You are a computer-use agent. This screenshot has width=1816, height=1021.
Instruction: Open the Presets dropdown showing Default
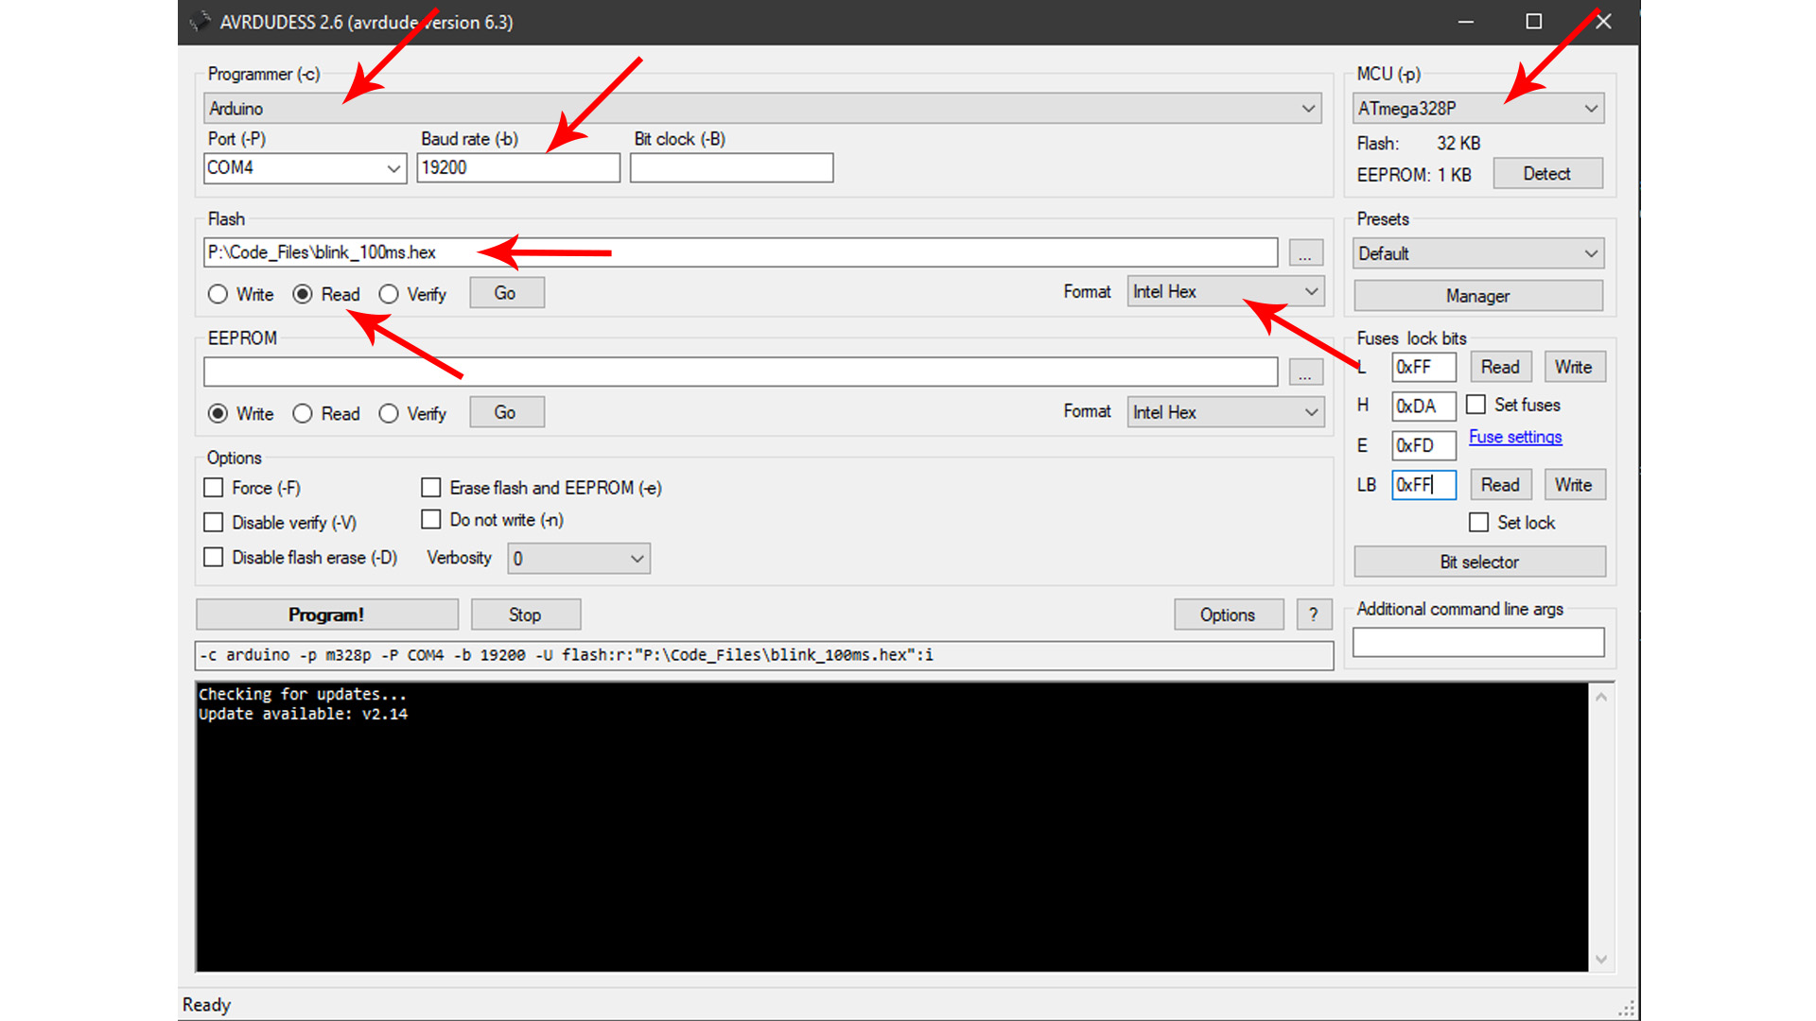click(1478, 253)
